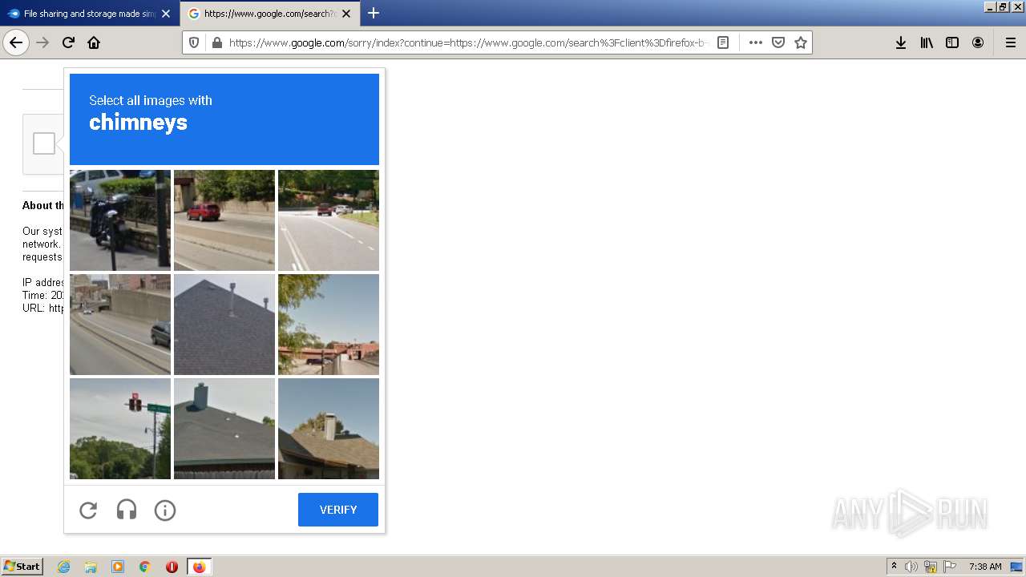
Task: Open tracking protection shield info
Action: (x=194, y=42)
